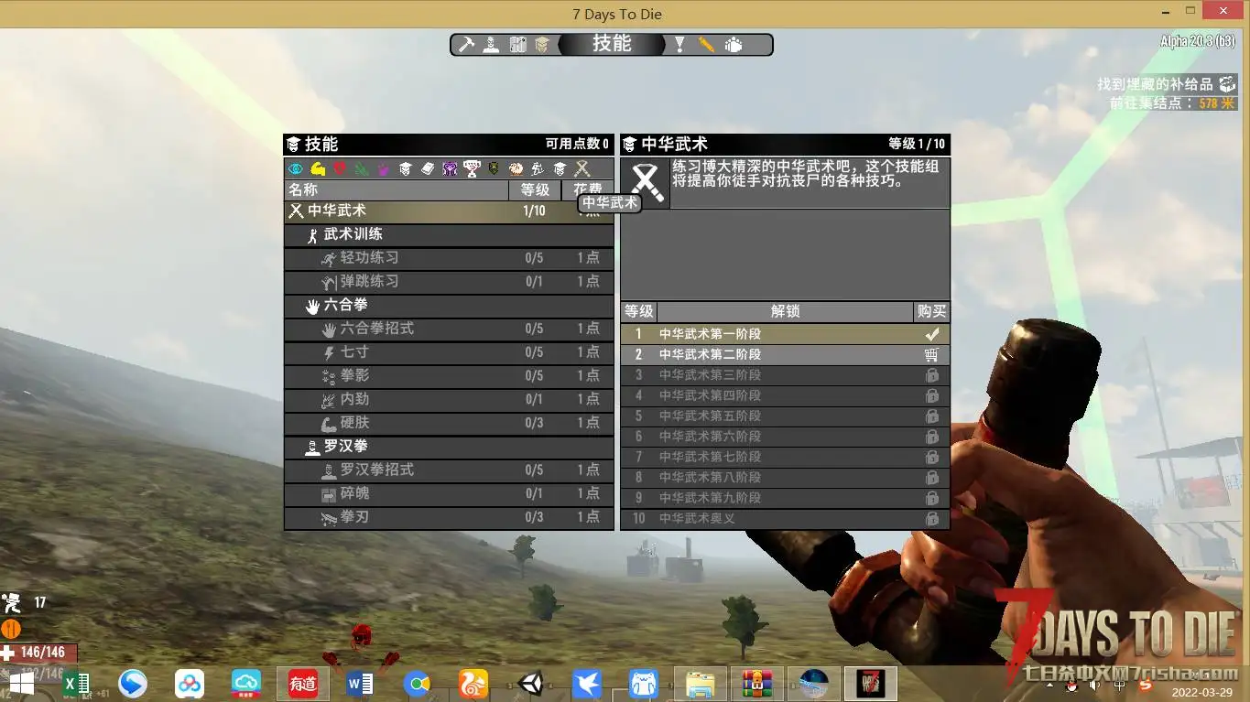Viewport: 1250px width, 702px height.
Task: Select level 1 中华武术第一阶段 row
Action: 785,334
